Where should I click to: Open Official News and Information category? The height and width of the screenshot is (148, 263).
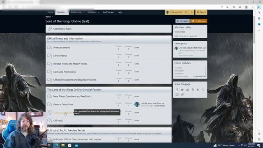point(65,38)
